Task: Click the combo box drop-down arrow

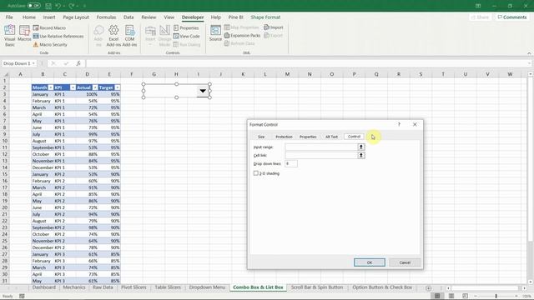Action: (x=203, y=91)
